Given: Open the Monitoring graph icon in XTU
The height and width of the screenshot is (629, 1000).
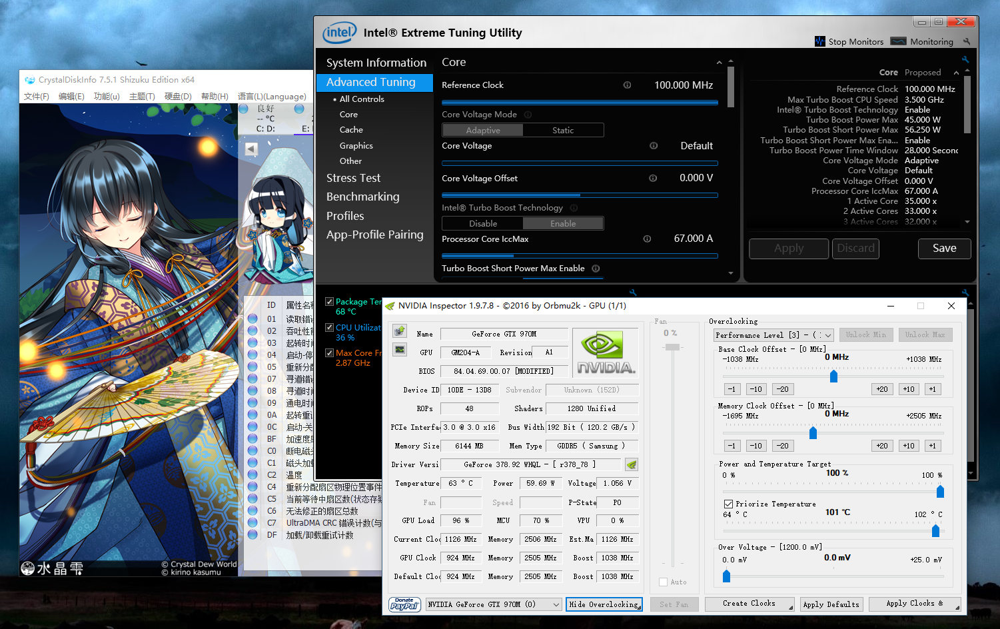Looking at the screenshot, I should [x=899, y=41].
